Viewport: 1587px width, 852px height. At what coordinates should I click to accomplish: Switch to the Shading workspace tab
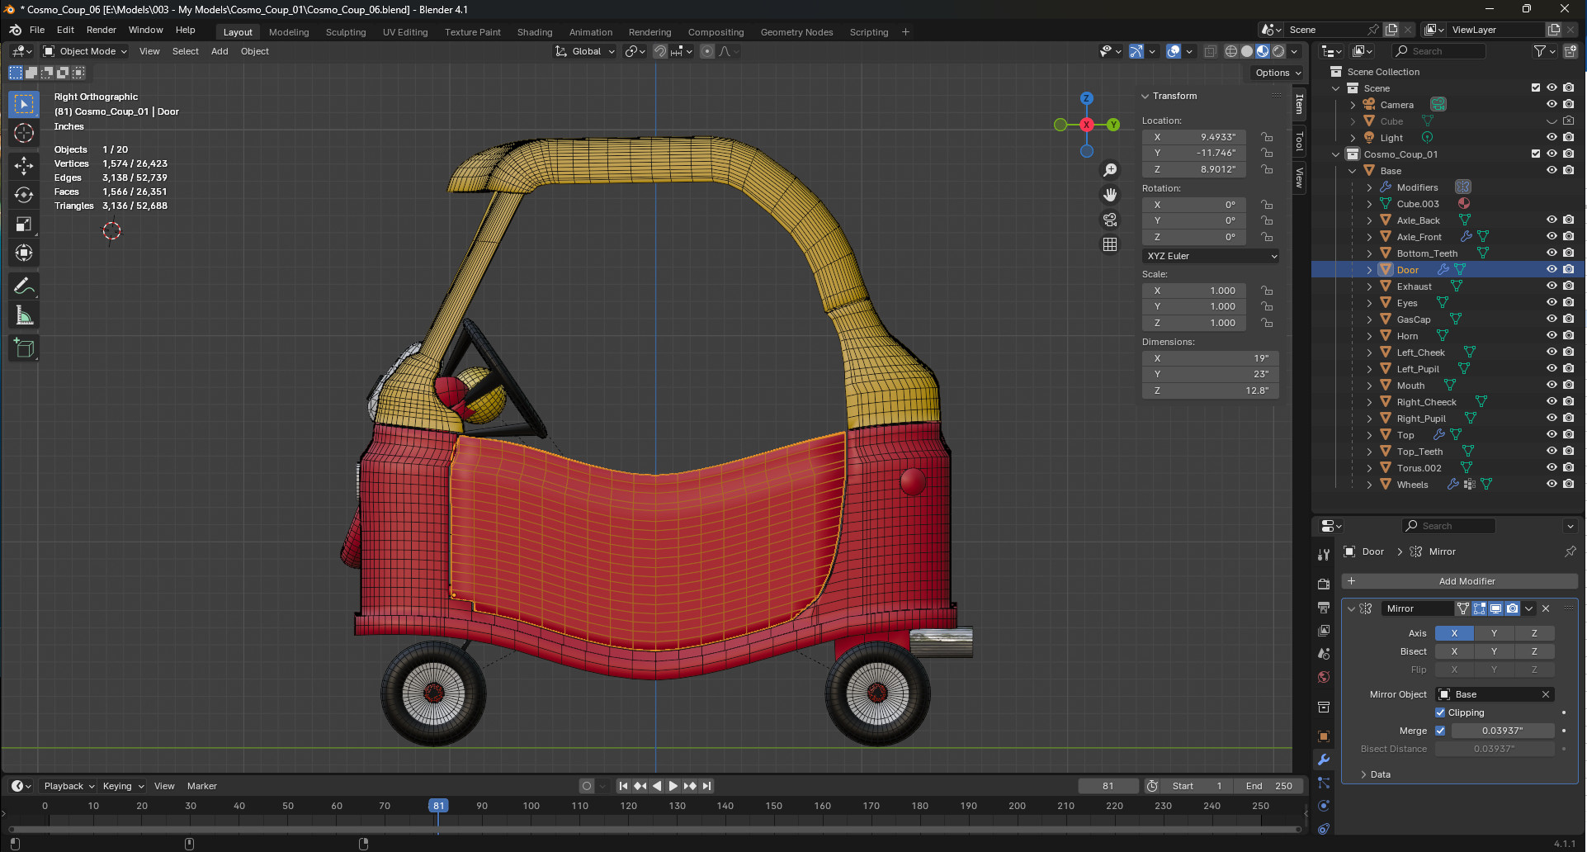pyautogui.click(x=535, y=32)
